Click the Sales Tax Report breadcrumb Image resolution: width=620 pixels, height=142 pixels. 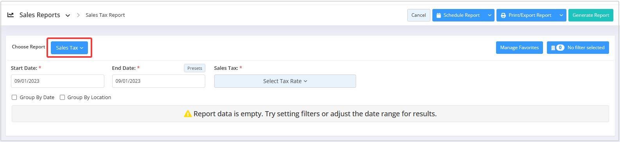[105, 15]
